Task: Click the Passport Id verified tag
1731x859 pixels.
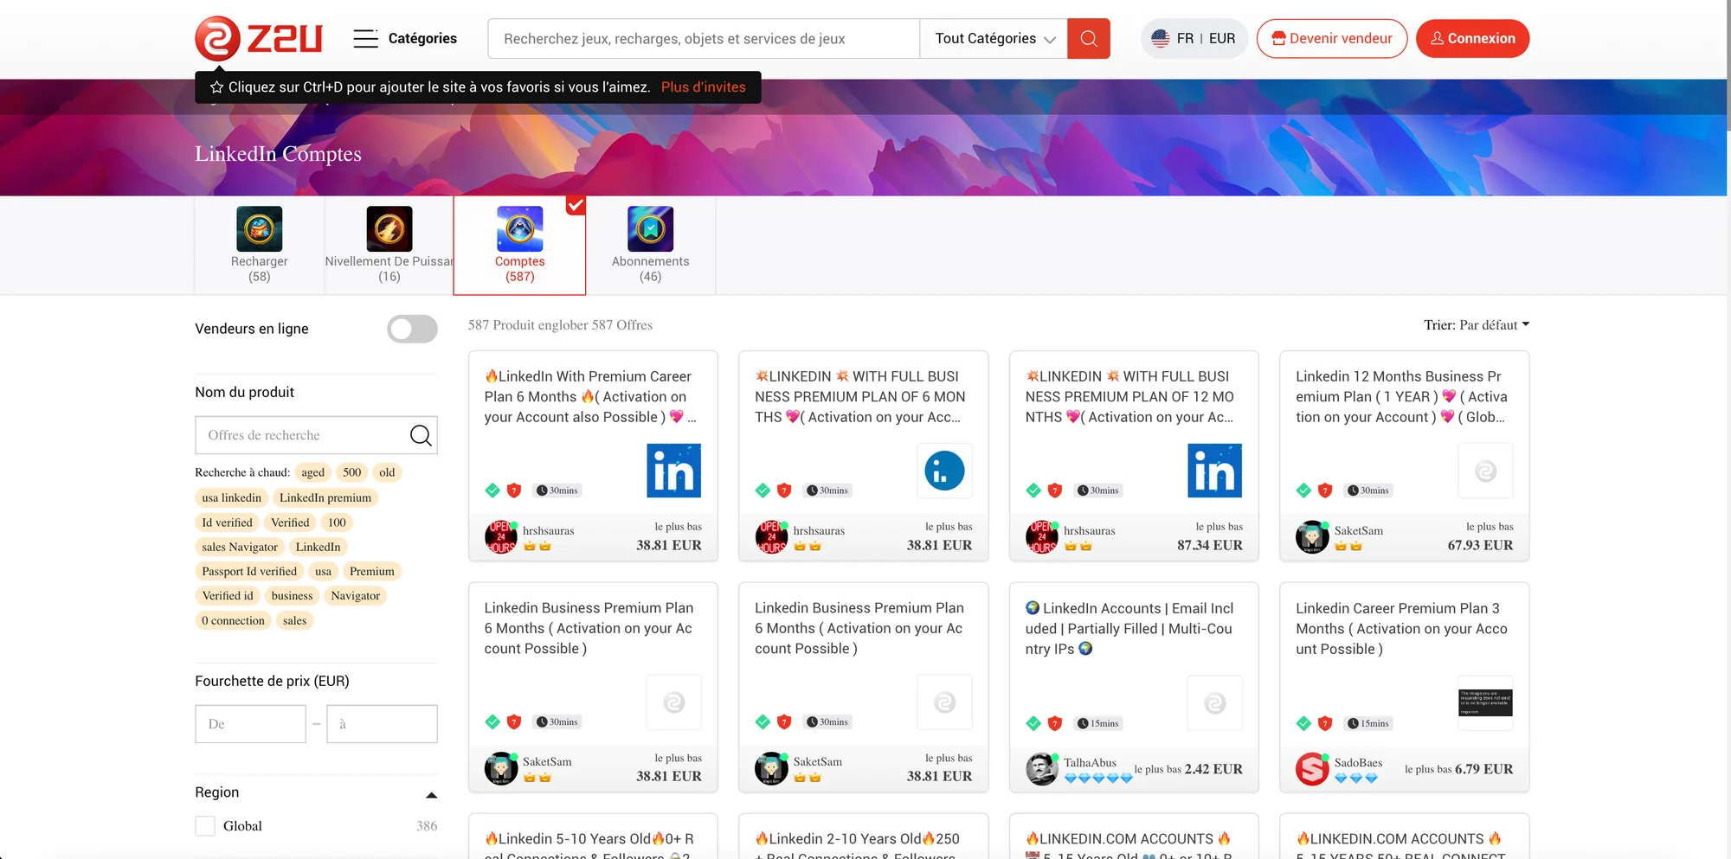Action: coord(249,571)
